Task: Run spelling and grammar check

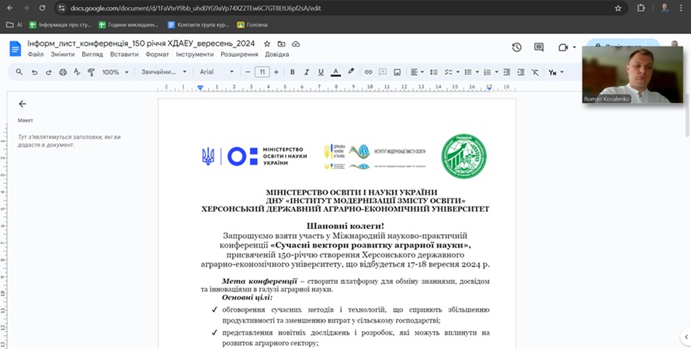Action: pyautogui.click(x=77, y=71)
